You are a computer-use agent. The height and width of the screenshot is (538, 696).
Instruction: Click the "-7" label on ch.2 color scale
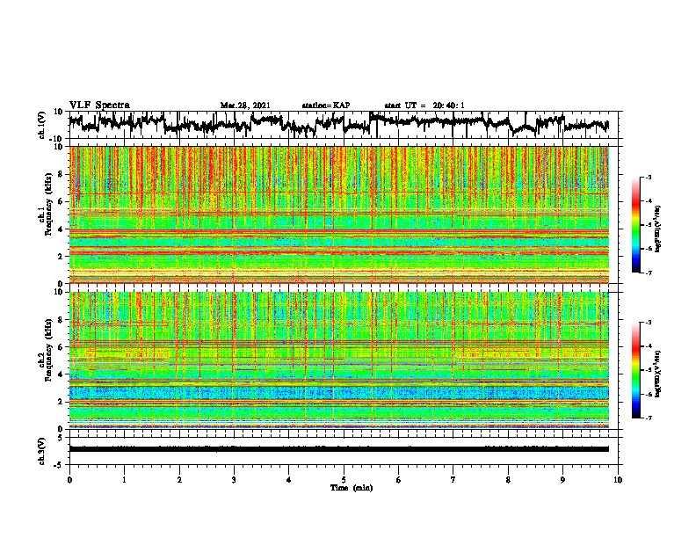[649, 418]
